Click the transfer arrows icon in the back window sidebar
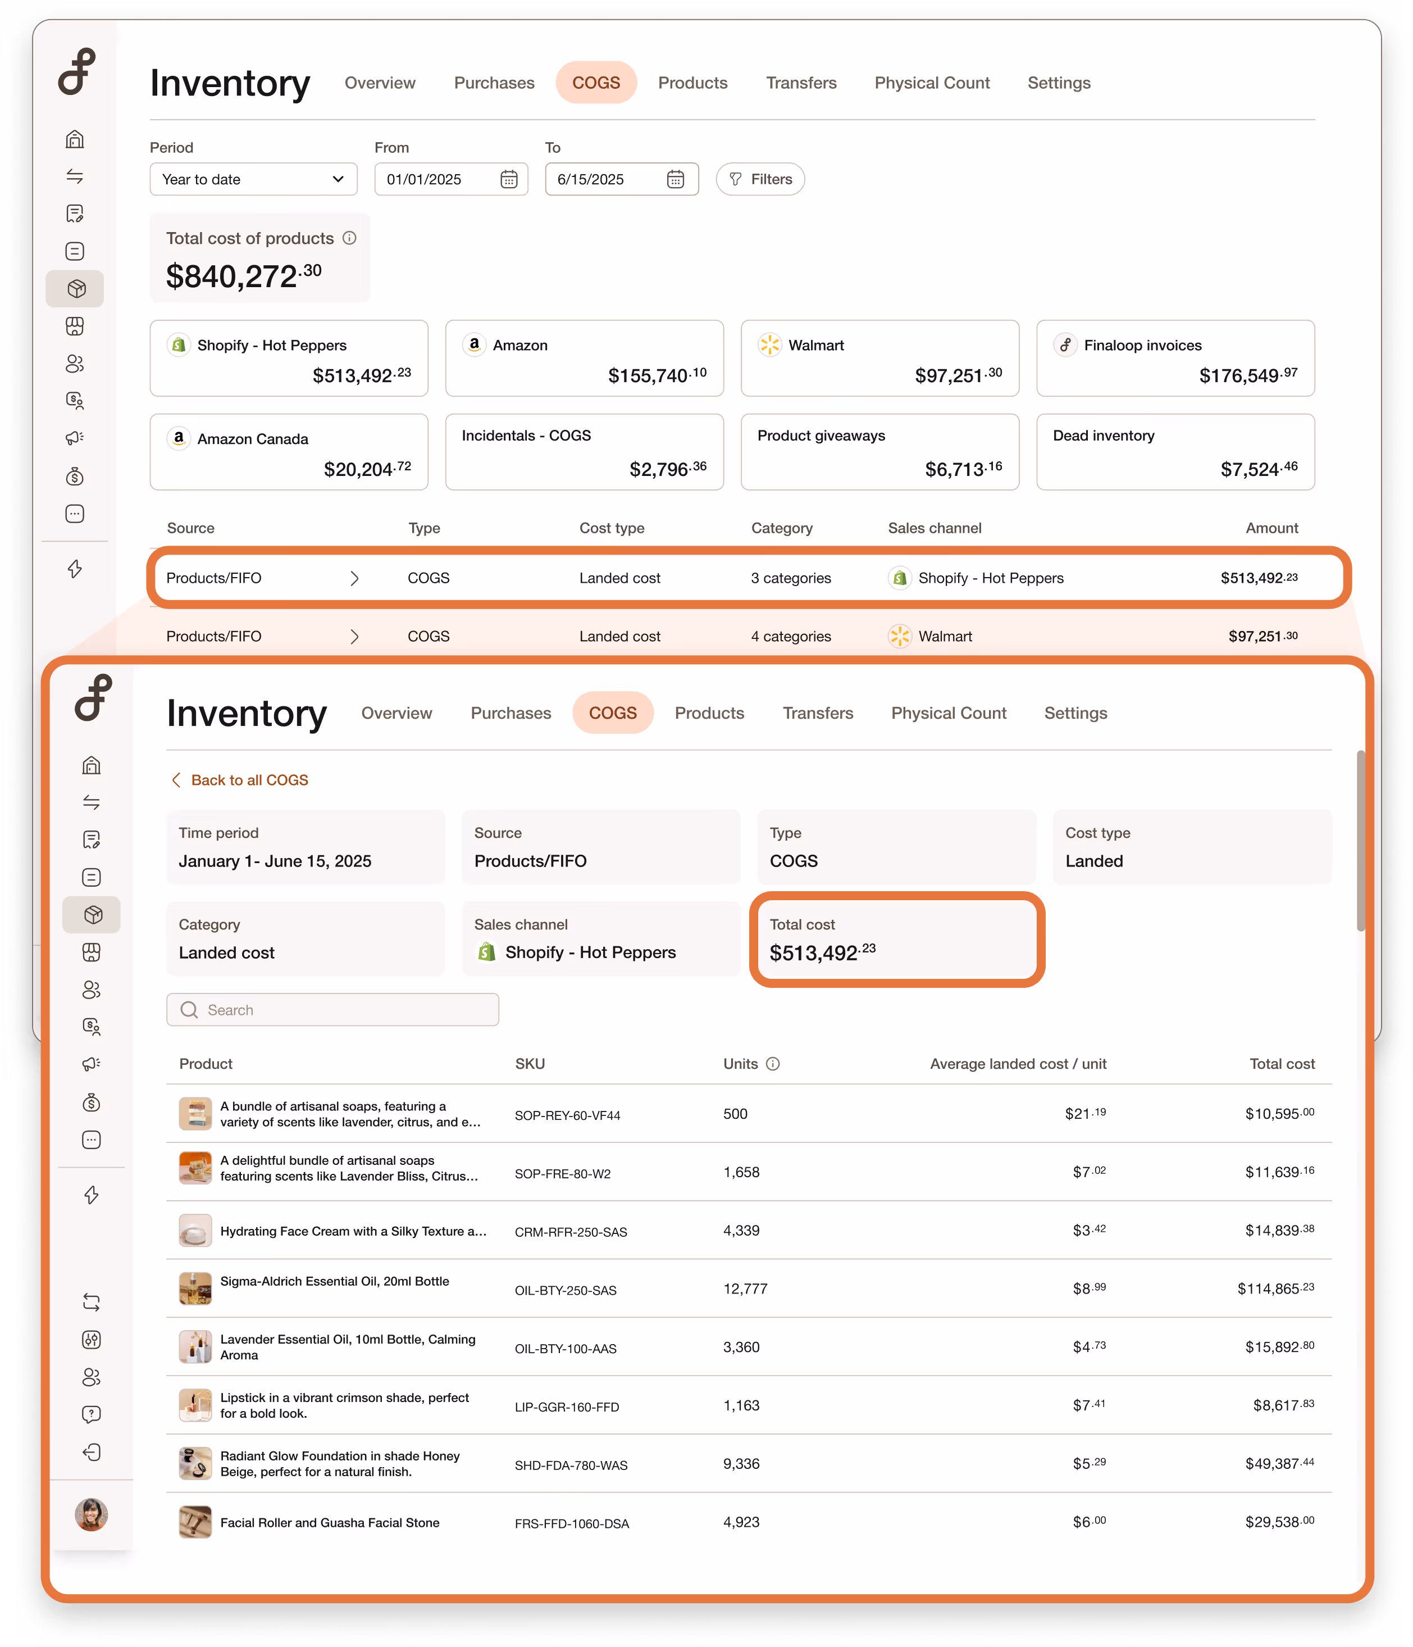 (x=75, y=176)
